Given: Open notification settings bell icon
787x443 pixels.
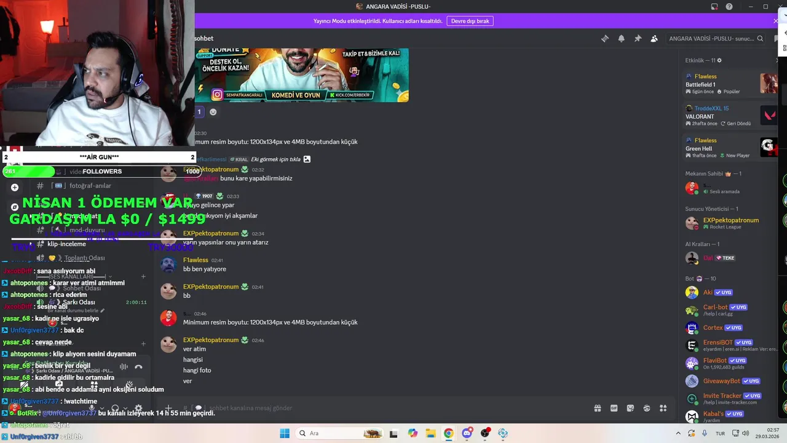Looking at the screenshot, I should [621, 38].
